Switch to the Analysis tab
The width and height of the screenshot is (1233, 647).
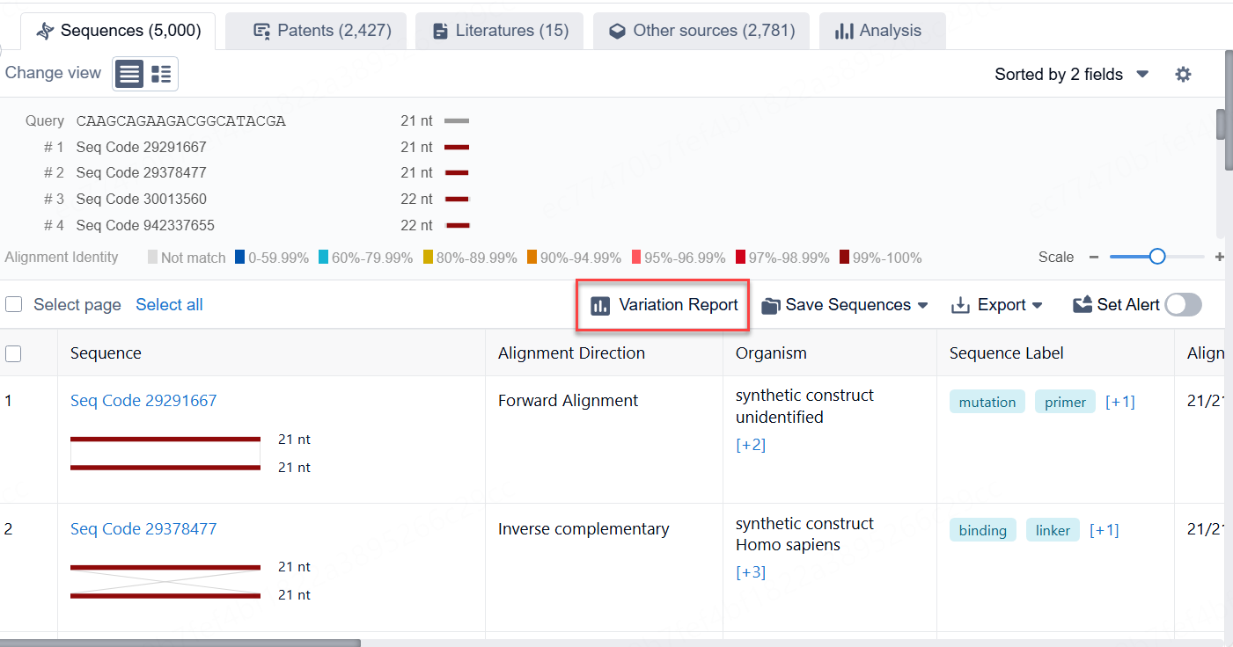(x=882, y=31)
